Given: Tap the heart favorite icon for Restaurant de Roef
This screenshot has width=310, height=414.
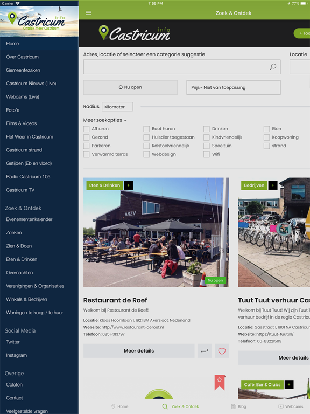Looking at the screenshot, I should (x=222, y=351).
